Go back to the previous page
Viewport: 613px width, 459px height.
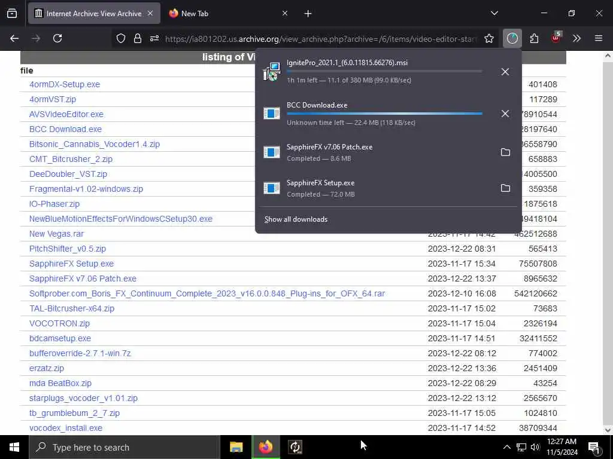click(x=14, y=38)
